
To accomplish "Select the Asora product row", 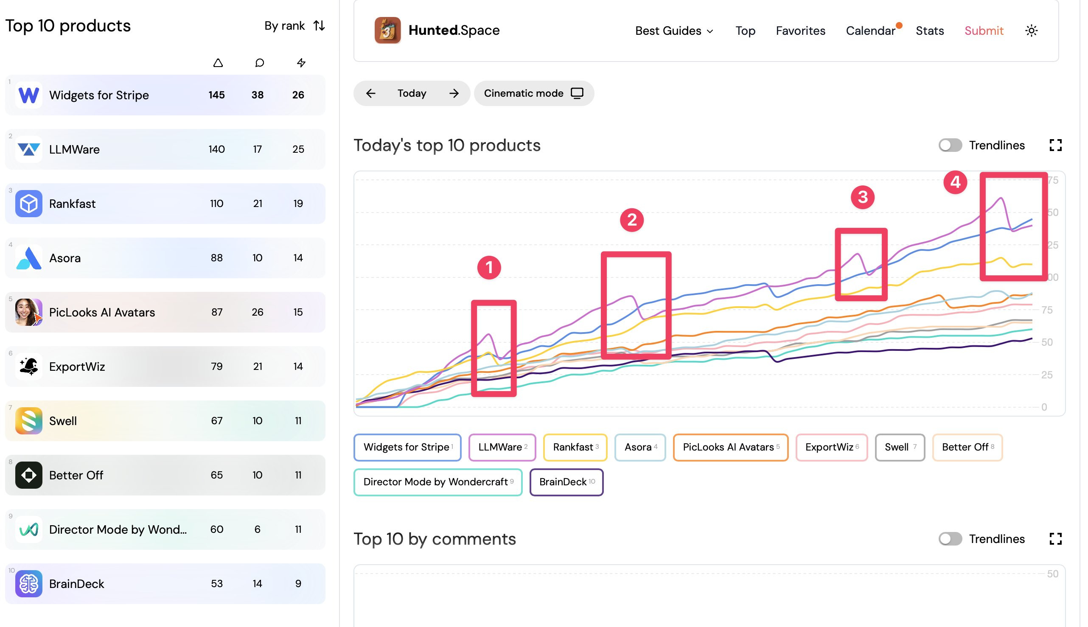I will 165,258.
